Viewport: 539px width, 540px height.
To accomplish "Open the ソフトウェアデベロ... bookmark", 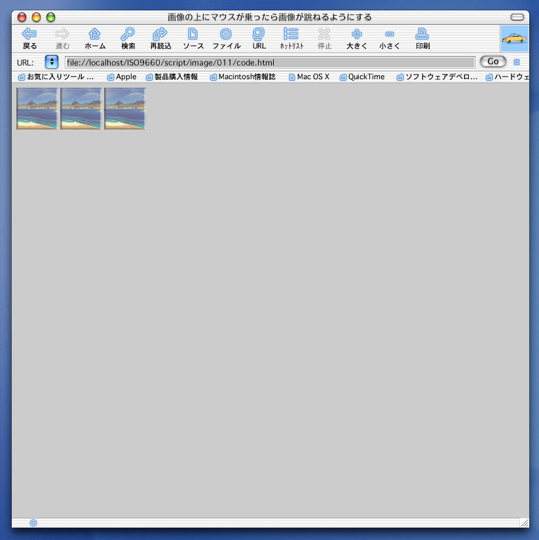I will click(x=437, y=77).
